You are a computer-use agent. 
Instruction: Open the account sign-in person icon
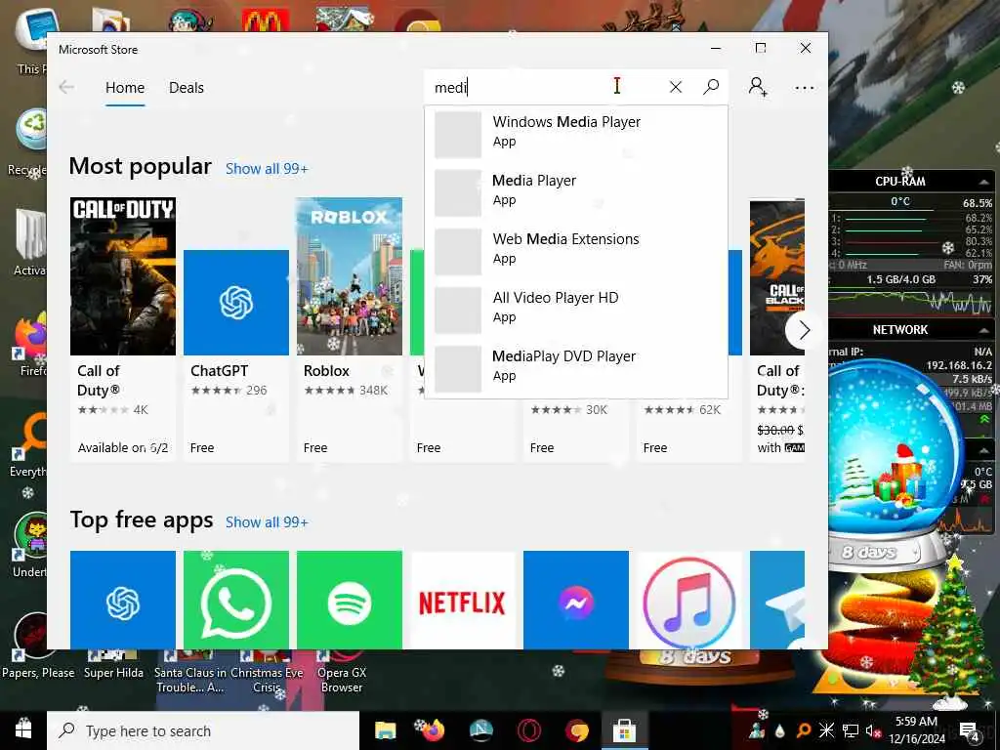[758, 87]
